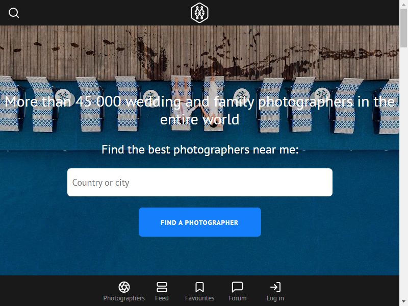This screenshot has height=306, width=408.
Task: Click 'Find the best photographers near me' text
Action: click(200, 149)
